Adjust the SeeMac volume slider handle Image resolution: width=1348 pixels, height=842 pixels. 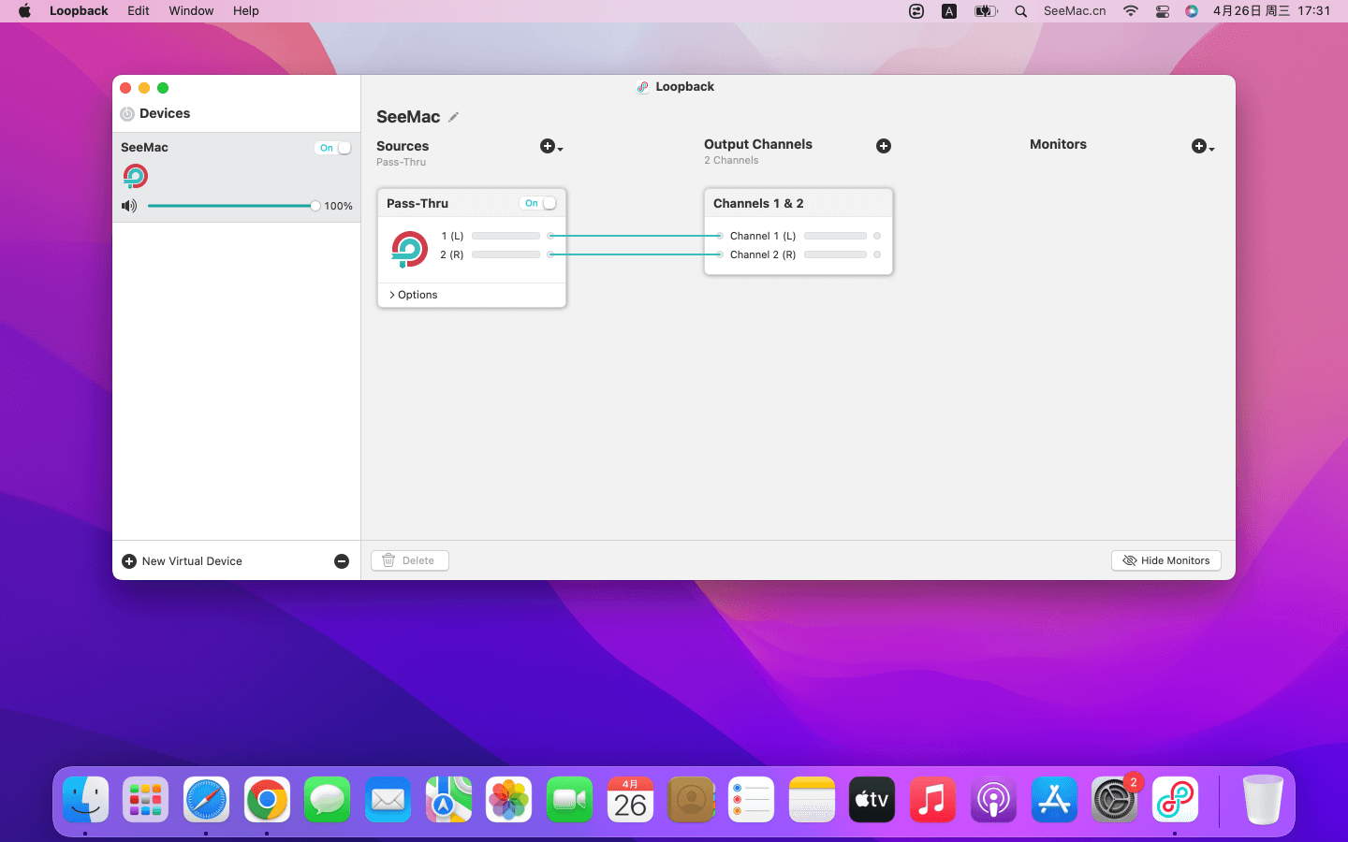(x=315, y=206)
